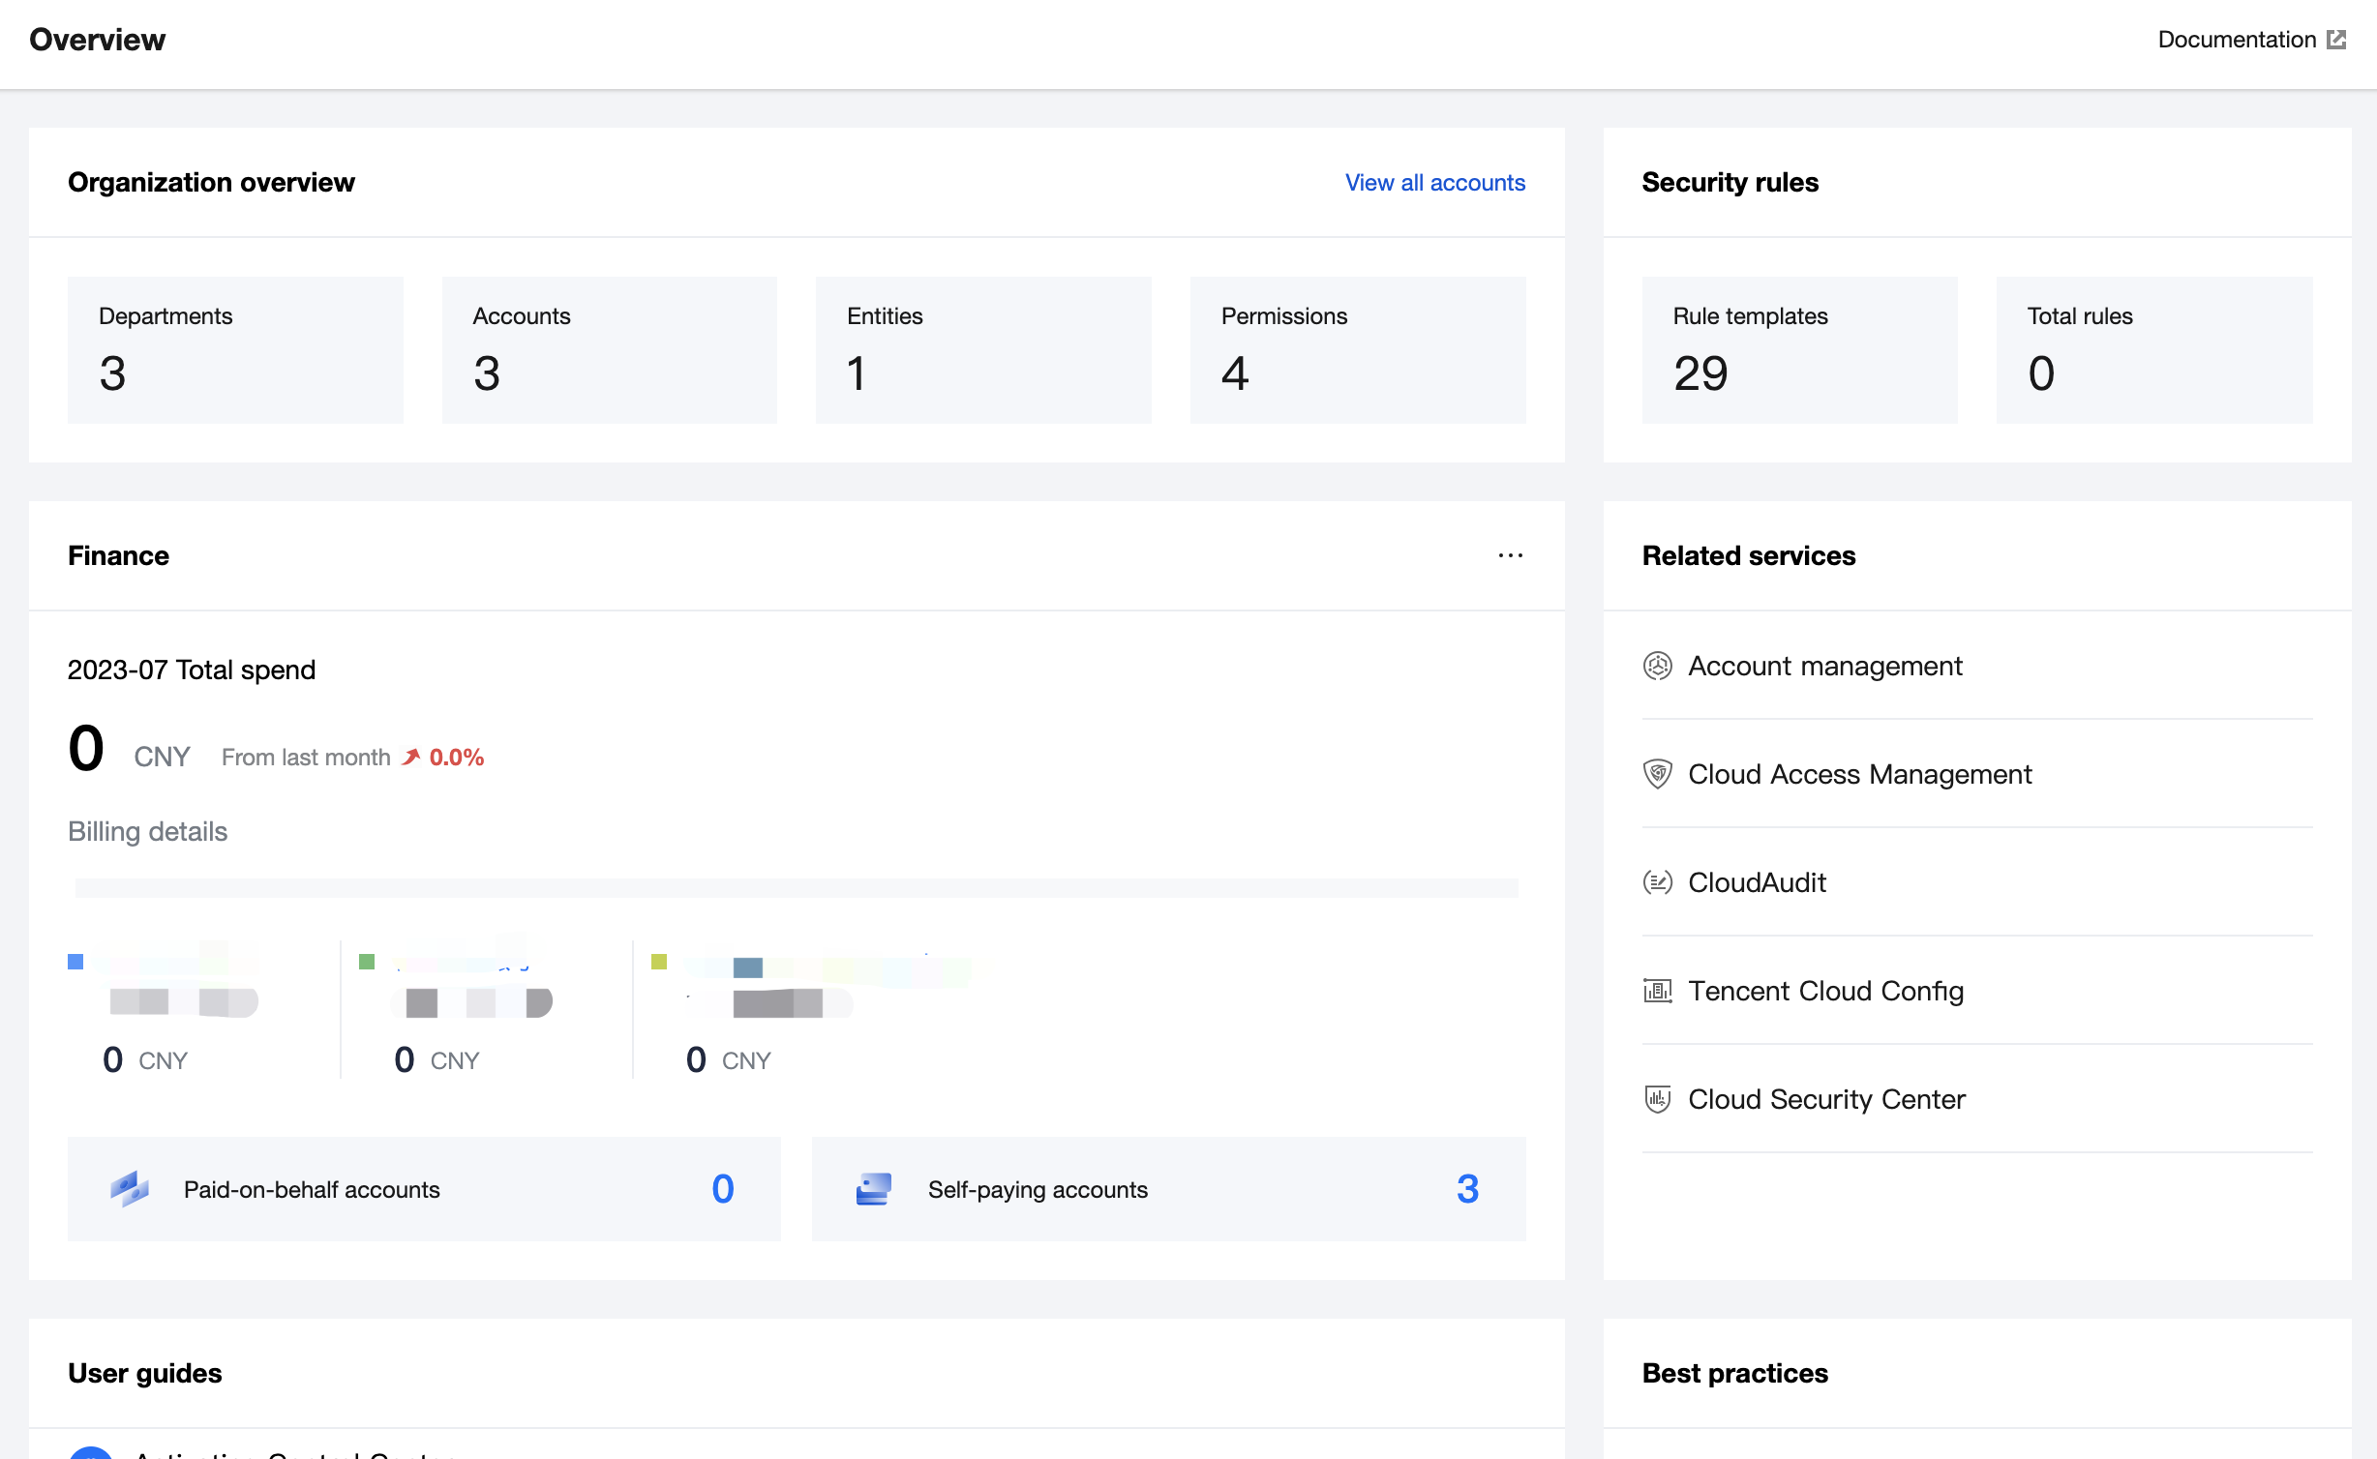Open the Entities count card
Image resolution: width=2377 pixels, height=1459 pixels.
(x=983, y=350)
